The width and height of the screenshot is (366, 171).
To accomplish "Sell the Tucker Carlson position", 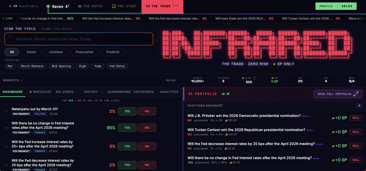I will [x=356, y=132].
